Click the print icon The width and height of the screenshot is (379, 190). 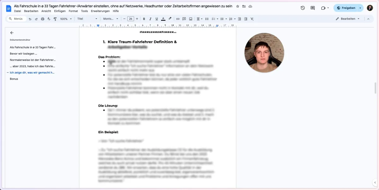(43, 19)
